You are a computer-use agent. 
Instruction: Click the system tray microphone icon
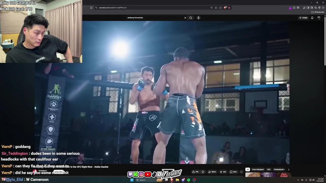pyautogui.click(x=306, y=180)
